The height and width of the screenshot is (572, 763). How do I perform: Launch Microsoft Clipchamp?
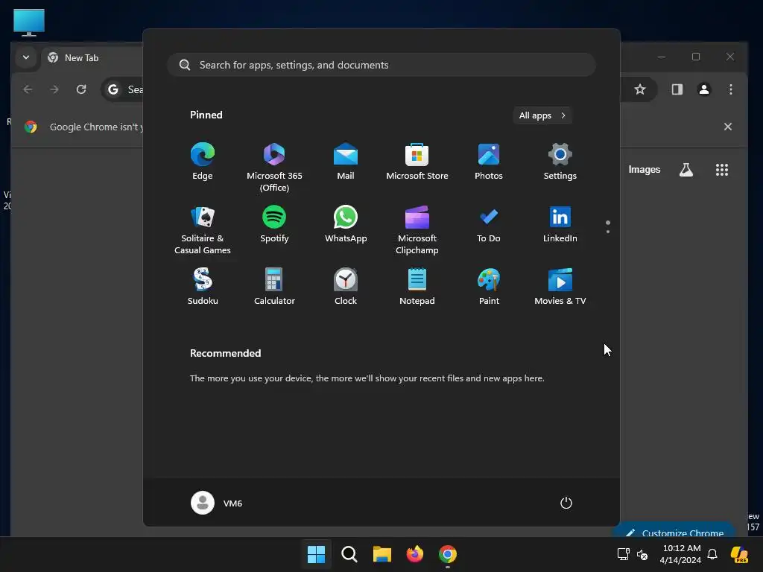(417, 229)
